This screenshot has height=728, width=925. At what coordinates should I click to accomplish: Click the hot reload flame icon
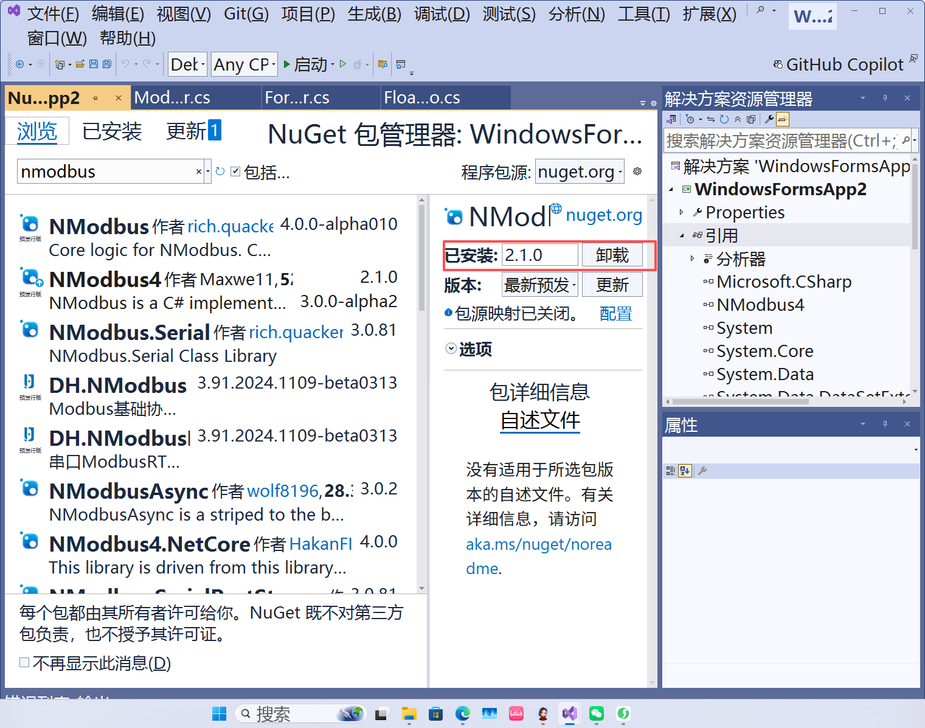point(358,64)
